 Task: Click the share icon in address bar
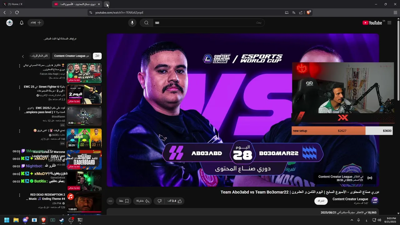(301, 12)
